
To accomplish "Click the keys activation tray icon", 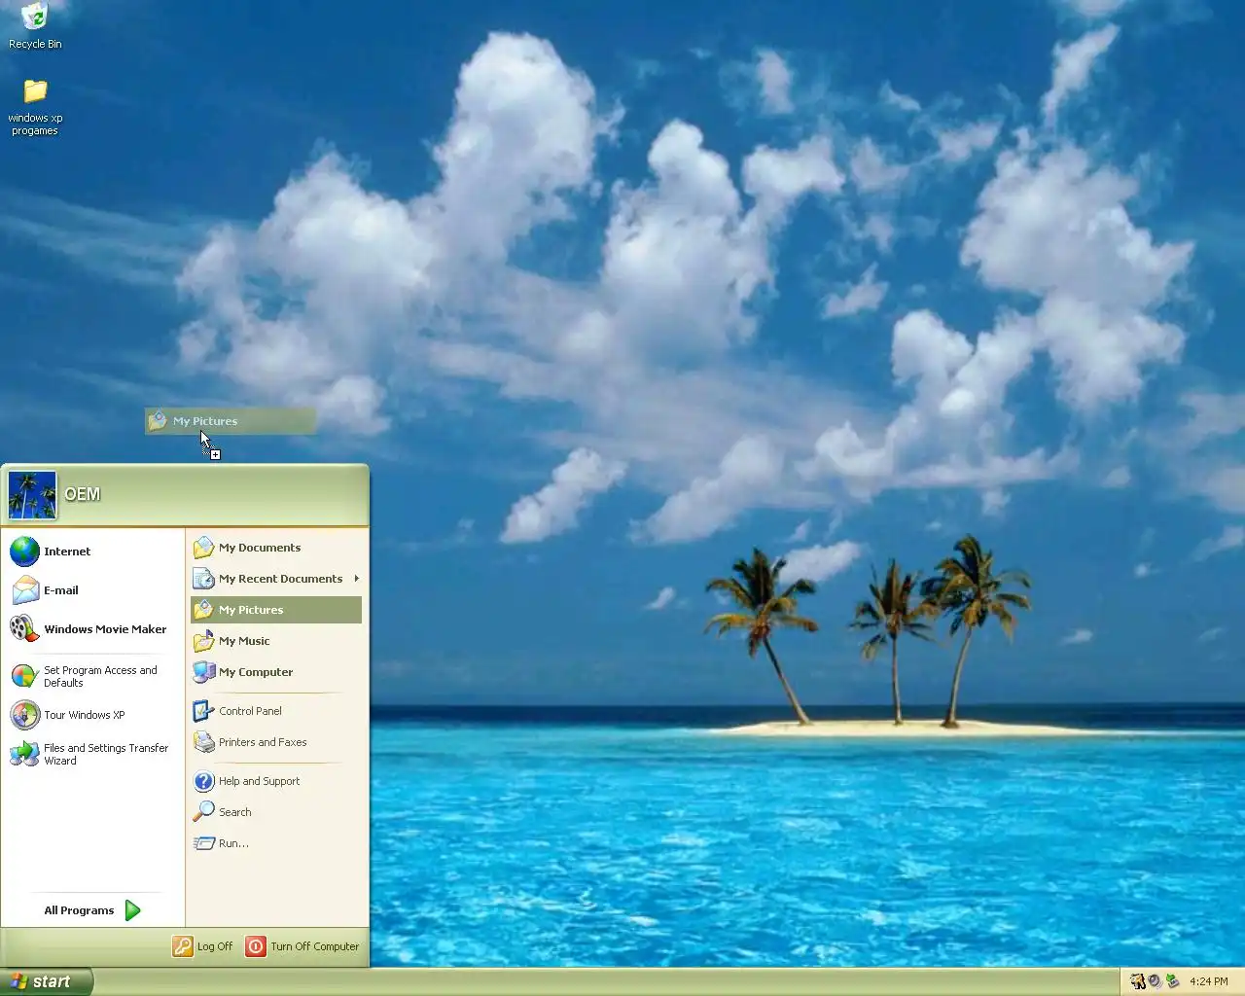I will (1138, 981).
